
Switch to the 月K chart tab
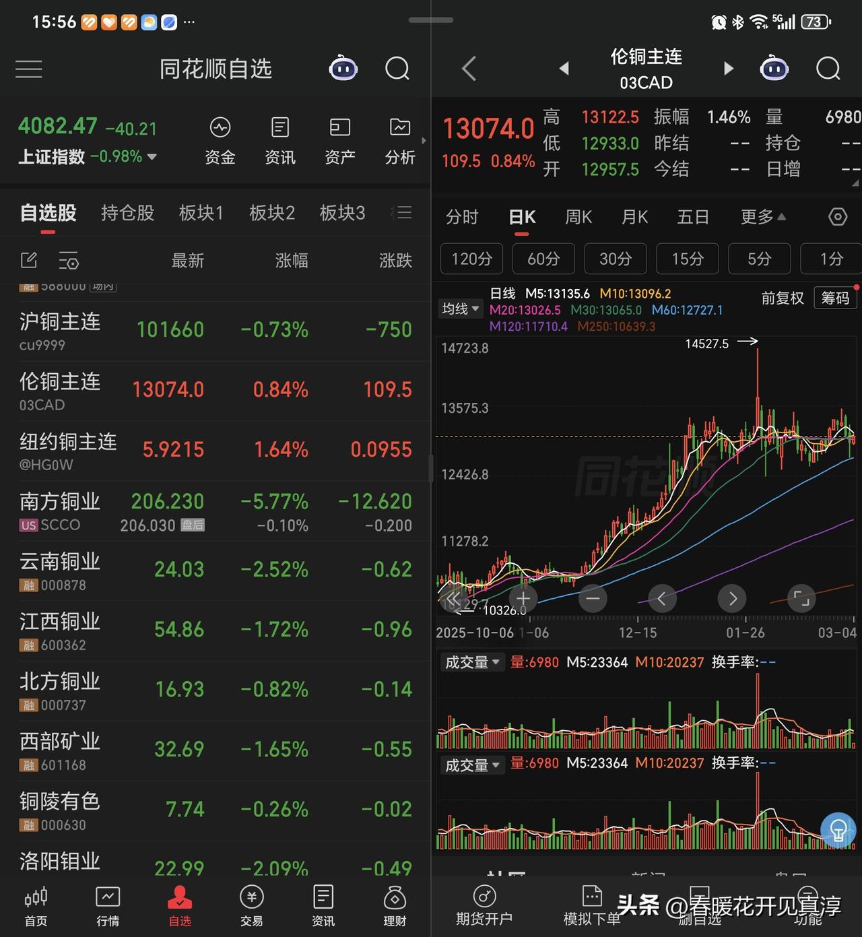coord(634,217)
